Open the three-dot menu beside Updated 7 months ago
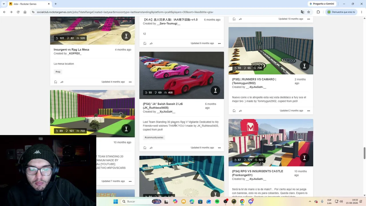The image size is (366, 206). click(130, 181)
